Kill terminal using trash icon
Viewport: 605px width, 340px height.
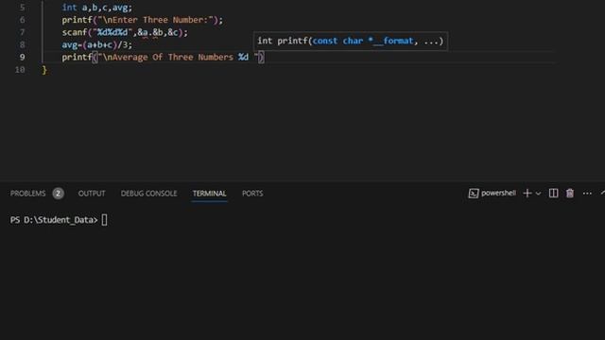pyautogui.click(x=570, y=193)
